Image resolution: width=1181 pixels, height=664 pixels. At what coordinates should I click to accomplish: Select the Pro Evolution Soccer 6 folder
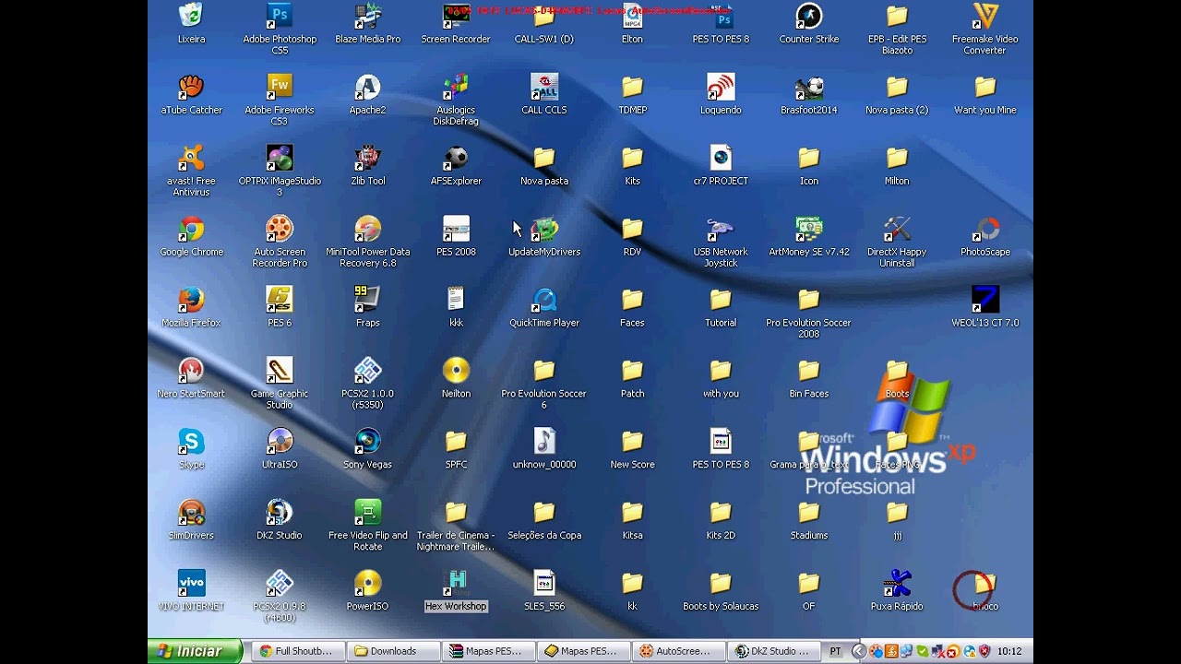coord(544,371)
